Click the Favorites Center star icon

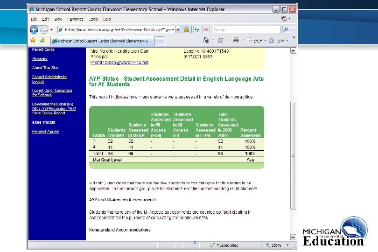(x=33, y=40)
